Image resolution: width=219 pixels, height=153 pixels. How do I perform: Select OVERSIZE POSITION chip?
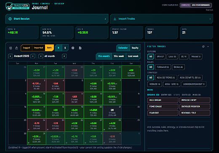tap(195, 107)
